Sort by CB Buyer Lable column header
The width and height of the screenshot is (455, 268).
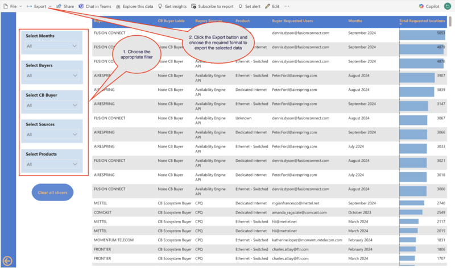point(171,21)
